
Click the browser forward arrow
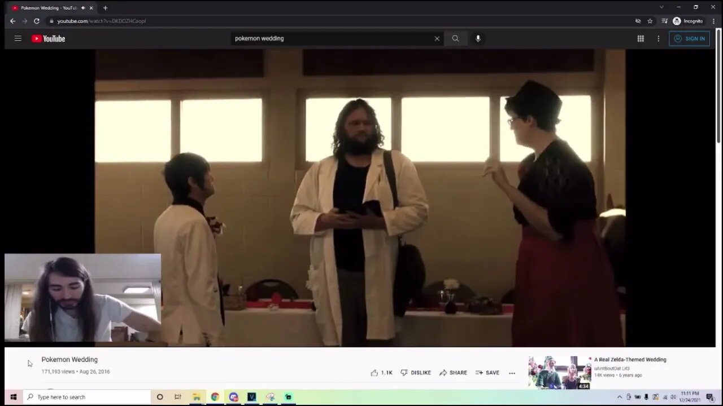coord(24,21)
